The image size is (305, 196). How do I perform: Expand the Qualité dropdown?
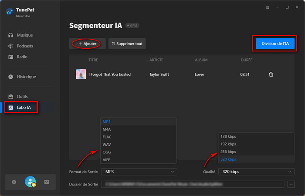coord(256,172)
